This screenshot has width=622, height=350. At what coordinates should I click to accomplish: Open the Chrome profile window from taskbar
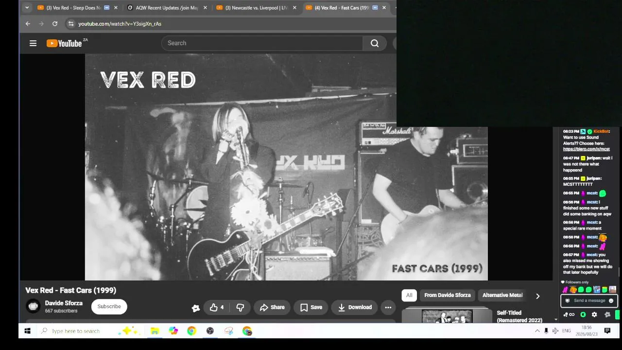pos(247,331)
